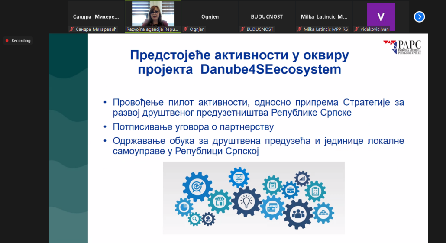
Task: Click the pie chart gear icon
Action: point(184,207)
